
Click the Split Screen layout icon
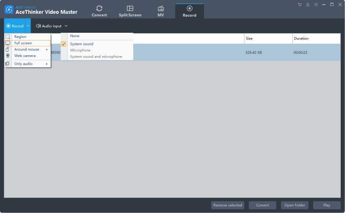130,8
